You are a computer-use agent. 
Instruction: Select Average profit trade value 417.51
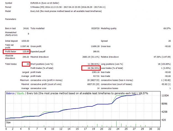96,76
